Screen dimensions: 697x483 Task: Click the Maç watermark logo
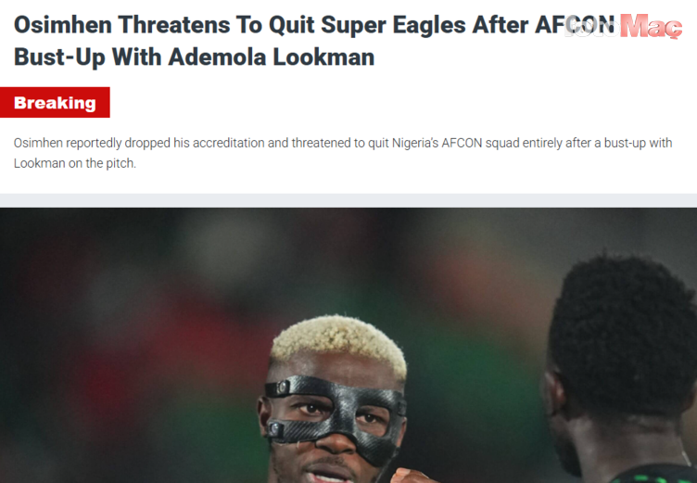tap(651, 26)
